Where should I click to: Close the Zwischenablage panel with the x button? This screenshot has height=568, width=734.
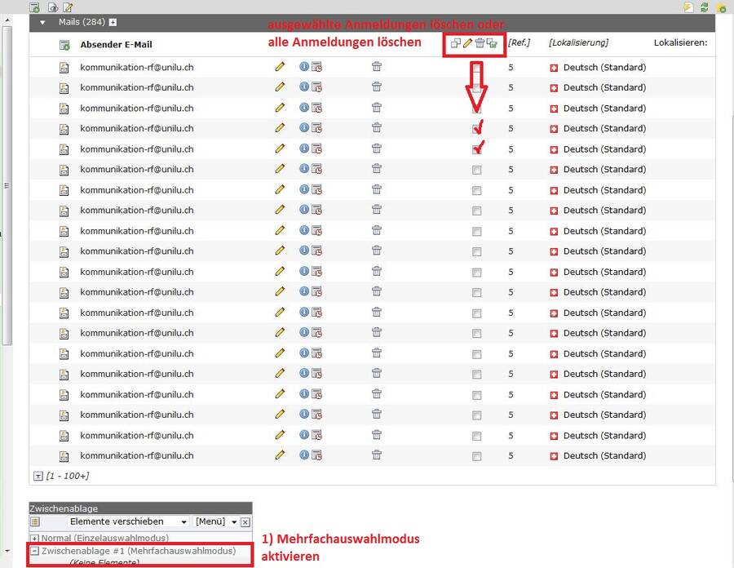click(x=245, y=522)
